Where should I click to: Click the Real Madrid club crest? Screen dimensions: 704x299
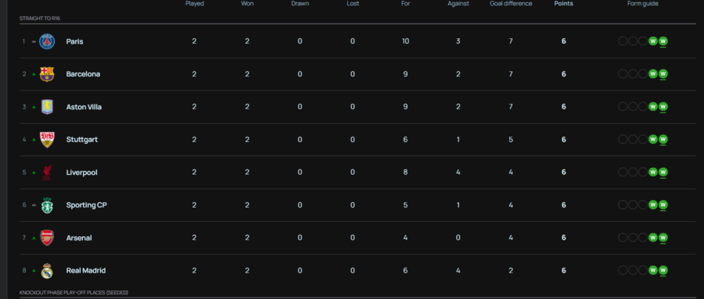(x=47, y=271)
